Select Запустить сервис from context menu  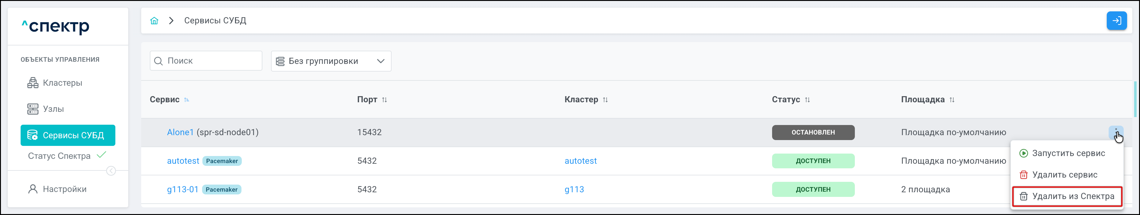pos(1068,153)
